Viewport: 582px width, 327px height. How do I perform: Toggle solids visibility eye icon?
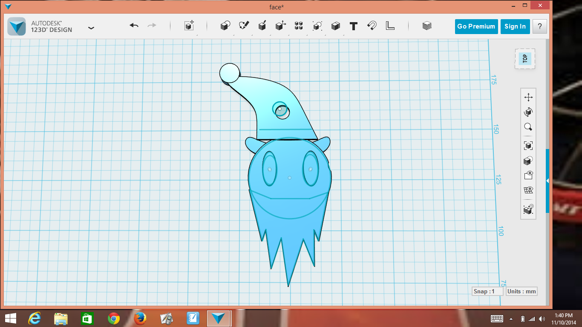pos(528,175)
